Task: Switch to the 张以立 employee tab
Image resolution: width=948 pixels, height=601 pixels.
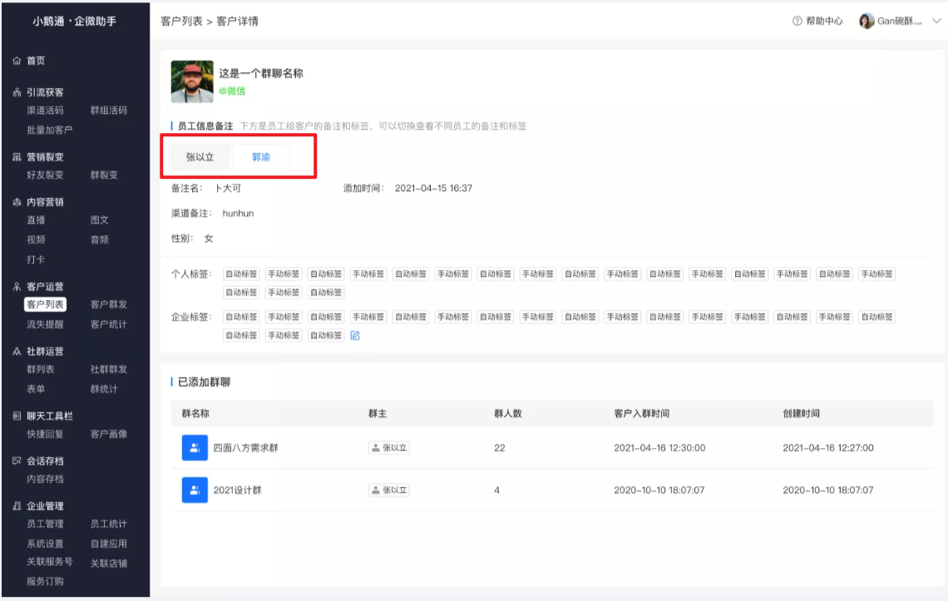Action: point(200,157)
